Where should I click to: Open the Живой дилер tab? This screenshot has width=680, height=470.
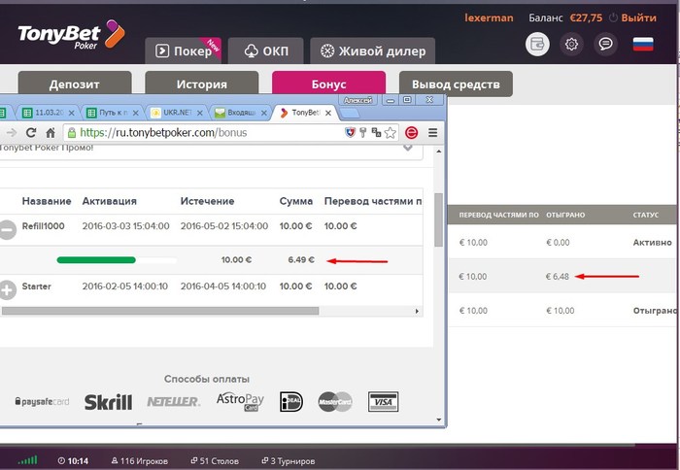(x=372, y=50)
